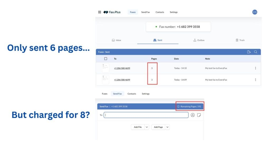This screenshot has height=152, width=270.
Task: Open search in Faxes - Sent header
Action: [x=255, y=52]
